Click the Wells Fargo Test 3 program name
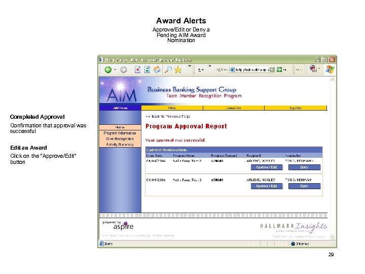Viewport: 365px width, 274px height. [187, 180]
